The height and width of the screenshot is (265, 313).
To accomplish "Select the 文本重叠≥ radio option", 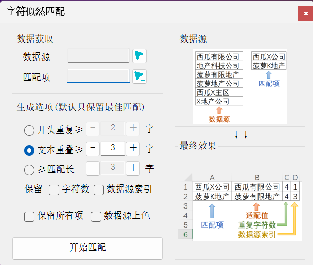I will [x=30, y=149].
